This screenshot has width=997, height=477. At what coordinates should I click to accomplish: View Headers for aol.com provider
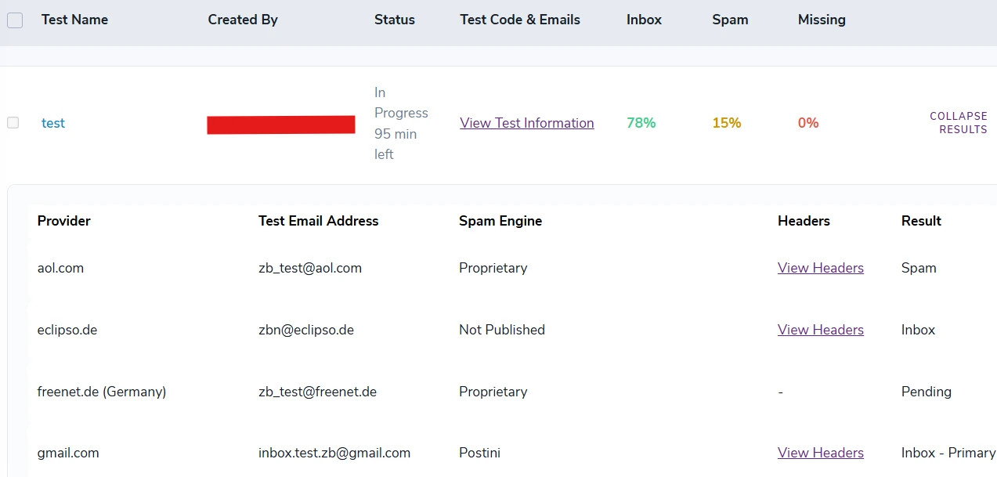point(820,268)
